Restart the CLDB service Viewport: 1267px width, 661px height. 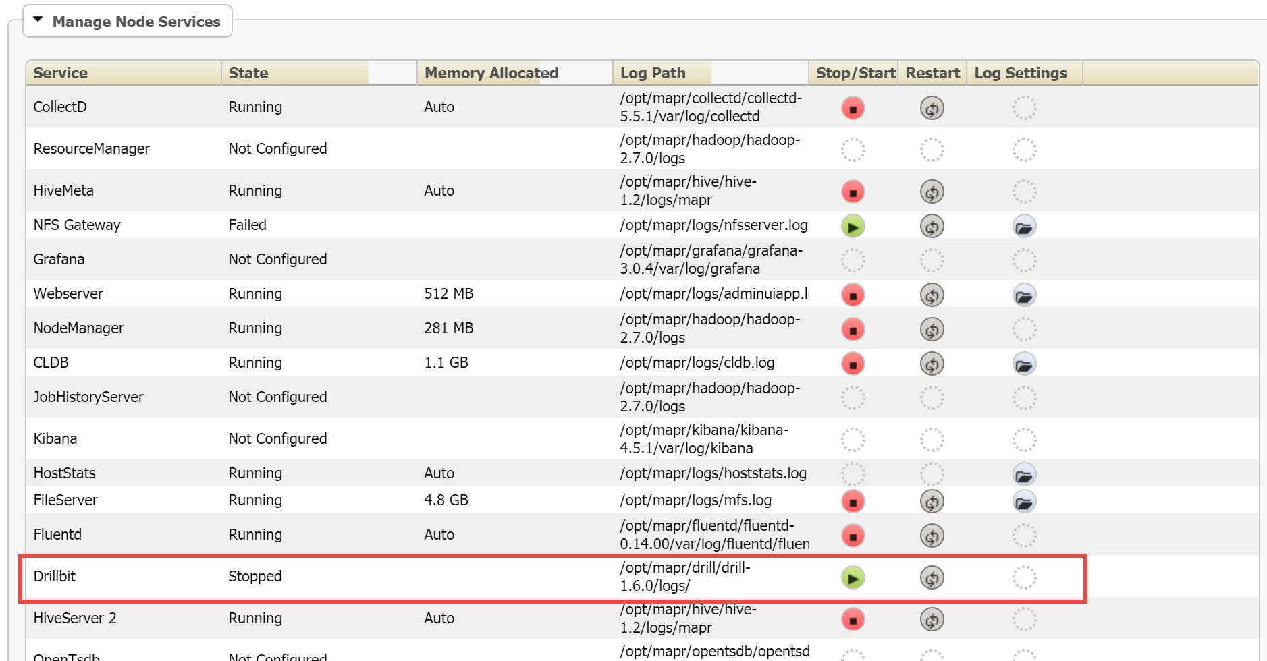pos(932,364)
